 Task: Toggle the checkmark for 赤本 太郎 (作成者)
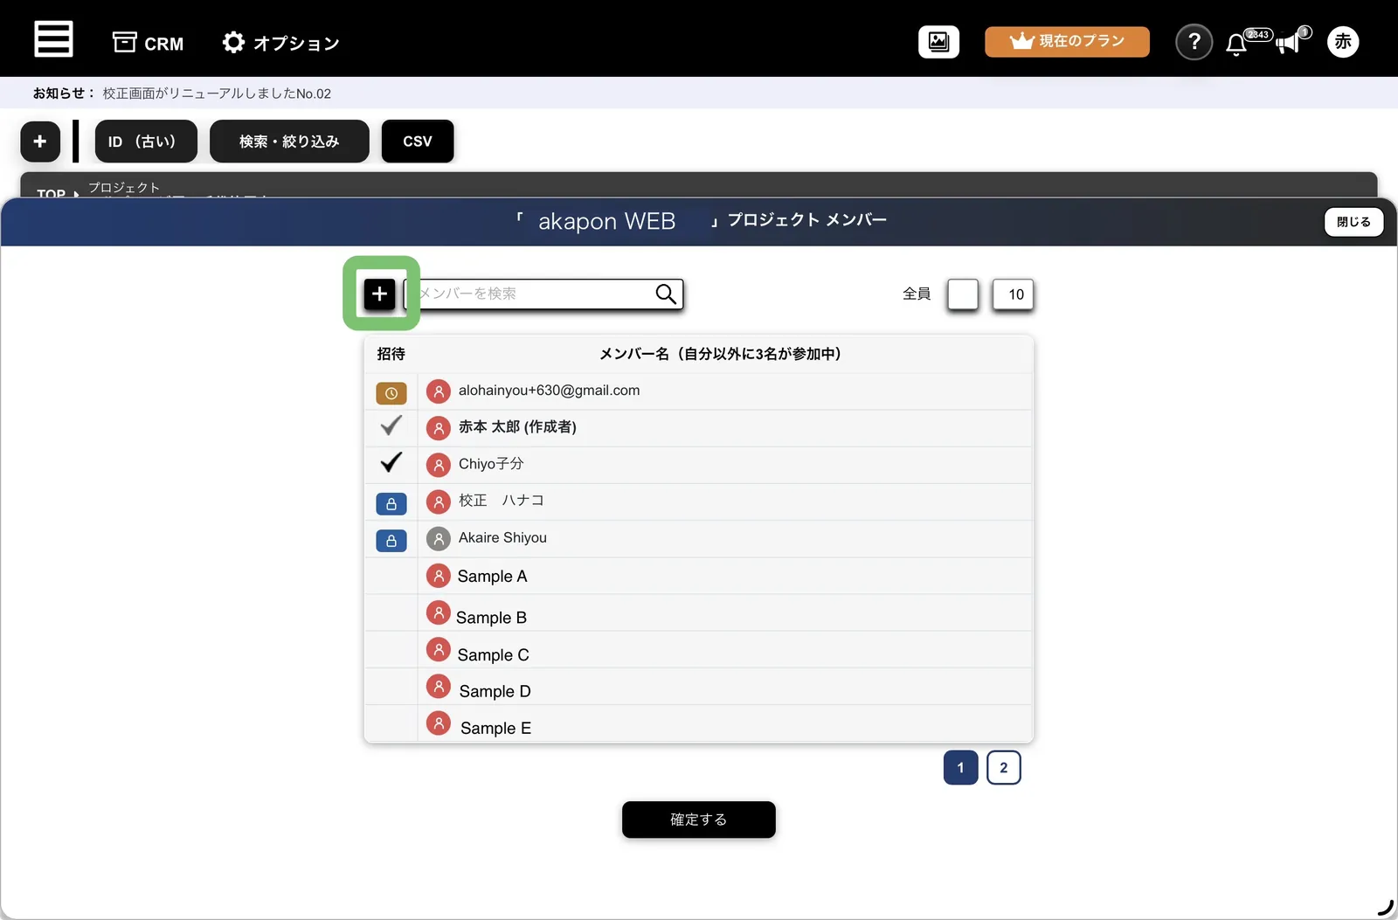tap(391, 425)
